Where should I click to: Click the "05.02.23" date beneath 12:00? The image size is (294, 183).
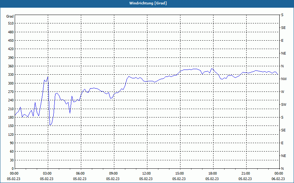click(x=146, y=179)
